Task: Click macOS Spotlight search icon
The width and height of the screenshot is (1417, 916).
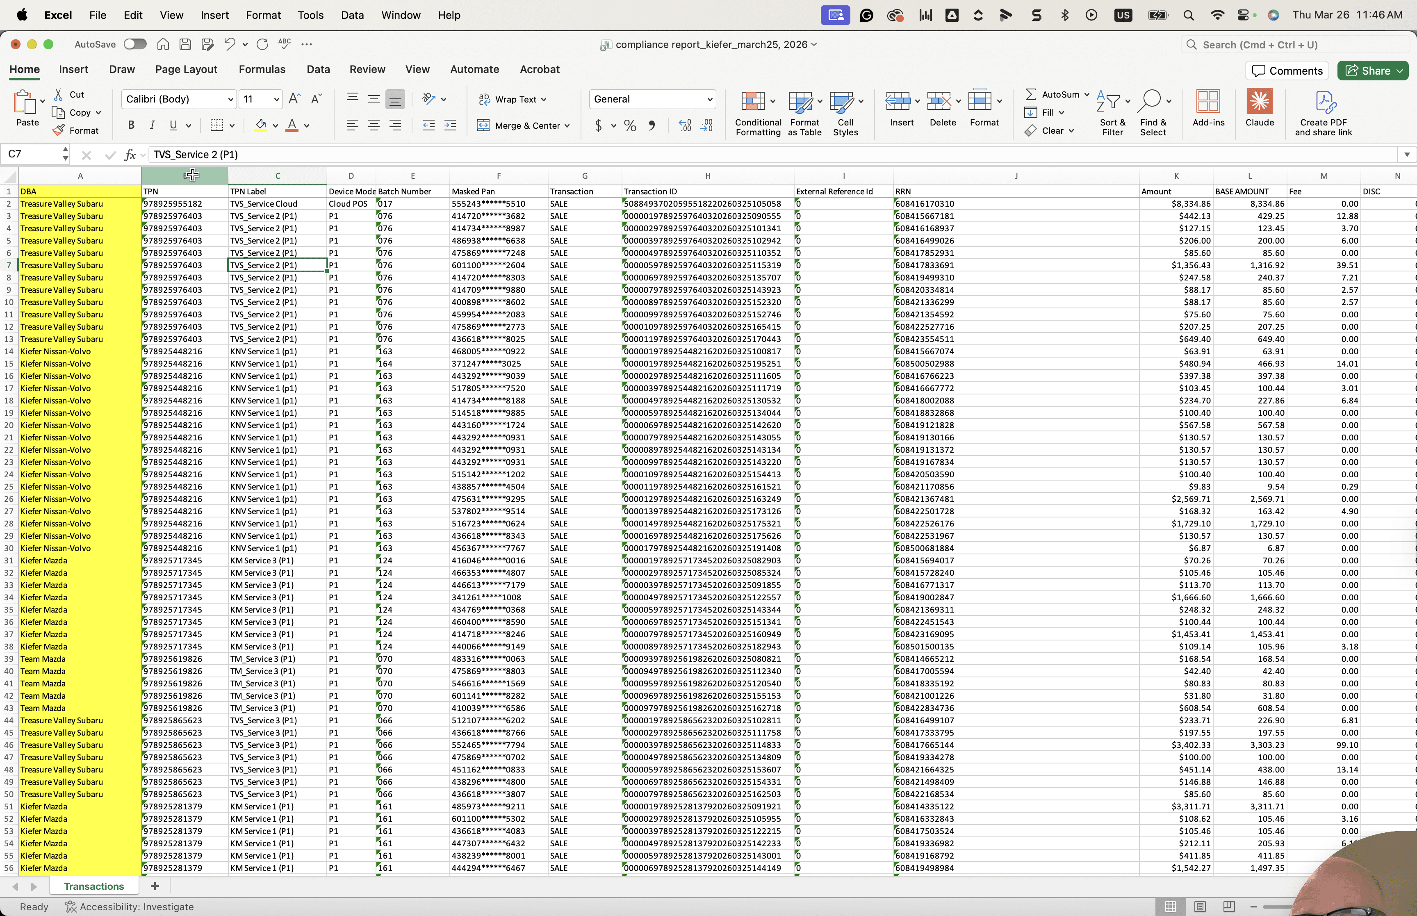Action: tap(1188, 16)
